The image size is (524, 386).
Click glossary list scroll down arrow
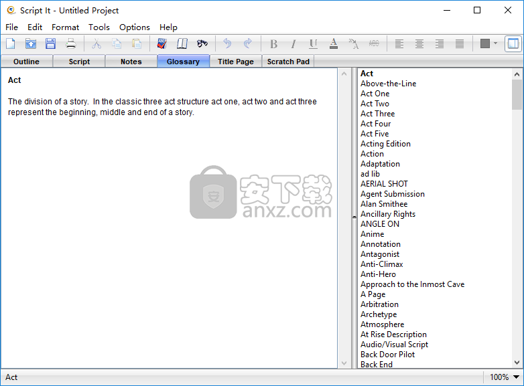pyautogui.click(x=517, y=363)
